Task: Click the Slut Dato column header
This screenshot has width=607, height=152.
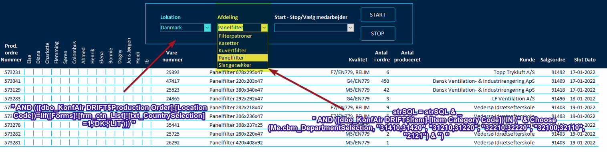Action: point(585,60)
